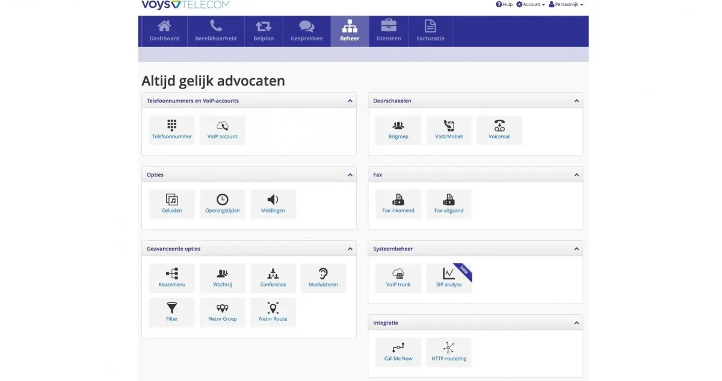Collapse the Telefoonnummers en VoIP-accounts panel

tap(350, 101)
